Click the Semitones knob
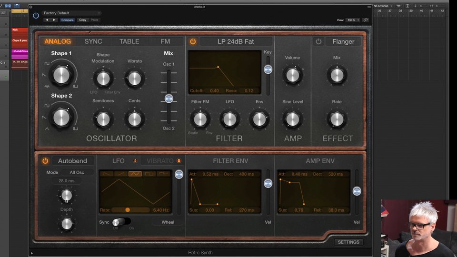 pyautogui.click(x=103, y=119)
